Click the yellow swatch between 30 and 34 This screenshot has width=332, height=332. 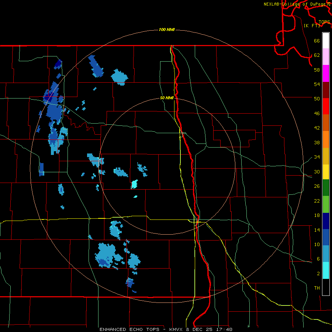click(326, 172)
